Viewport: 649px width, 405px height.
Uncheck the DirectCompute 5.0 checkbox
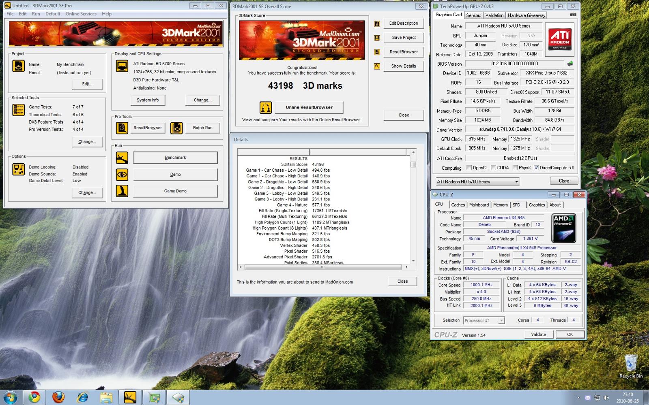(536, 168)
